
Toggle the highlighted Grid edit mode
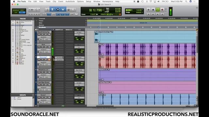point(22,12)
